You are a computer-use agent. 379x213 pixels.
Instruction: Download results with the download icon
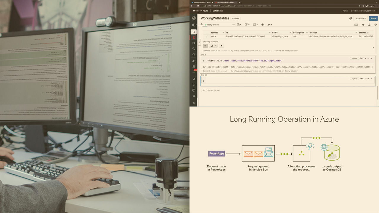click(x=221, y=46)
